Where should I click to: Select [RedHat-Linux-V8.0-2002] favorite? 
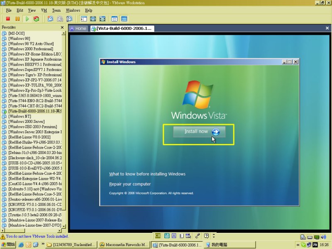point(29,137)
